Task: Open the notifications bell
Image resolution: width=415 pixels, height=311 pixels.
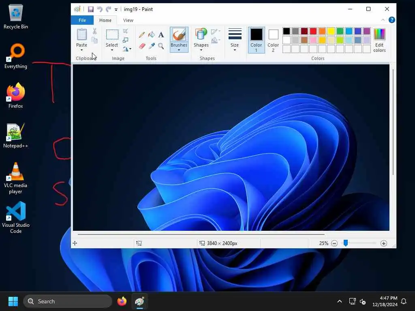Action: click(404, 301)
